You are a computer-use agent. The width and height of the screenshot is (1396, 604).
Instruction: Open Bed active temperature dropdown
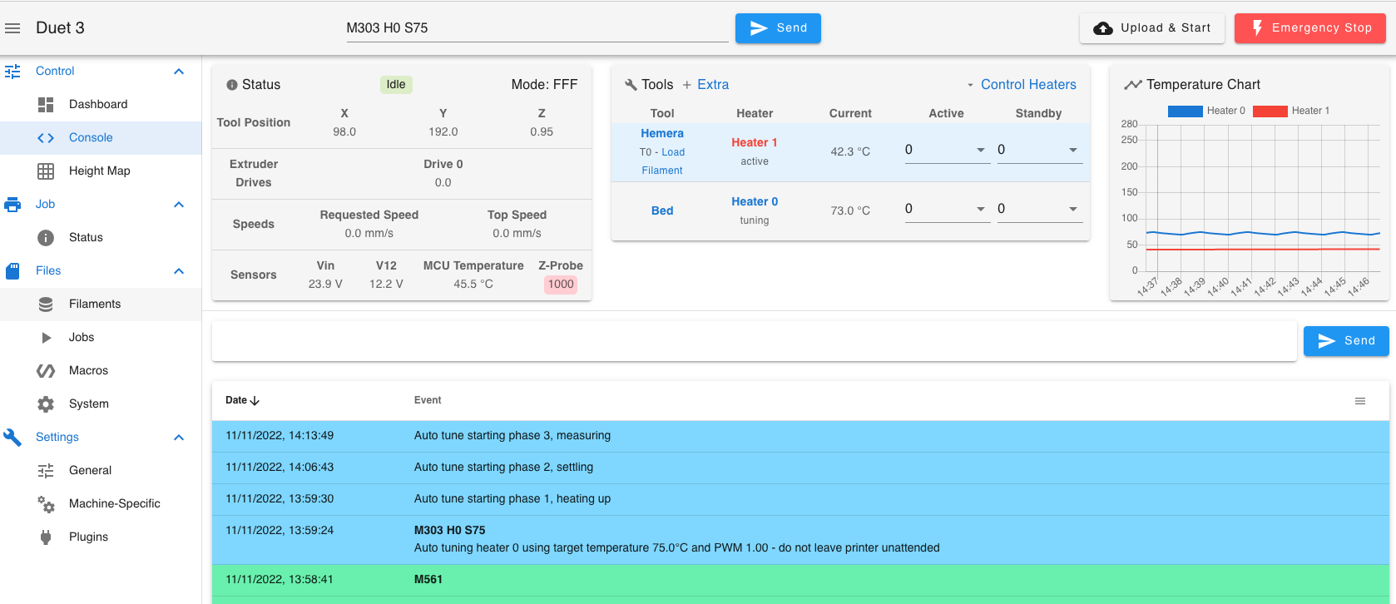coord(981,210)
